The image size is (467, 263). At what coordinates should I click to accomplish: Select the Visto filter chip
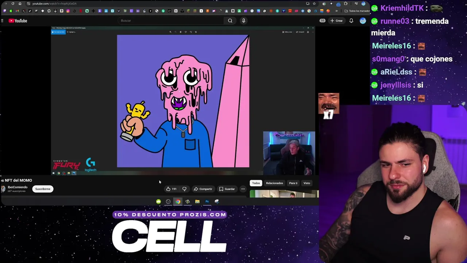307,183
